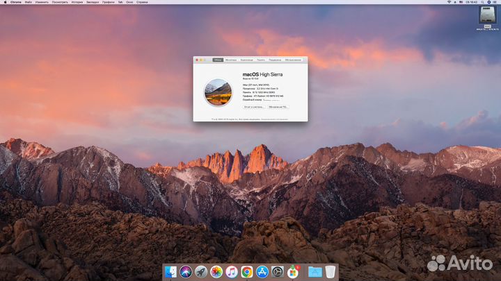Click the High Sierra round logo image

[218, 92]
